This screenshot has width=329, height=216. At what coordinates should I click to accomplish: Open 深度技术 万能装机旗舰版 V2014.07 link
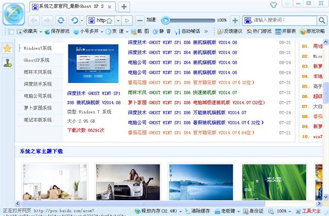click(187, 113)
